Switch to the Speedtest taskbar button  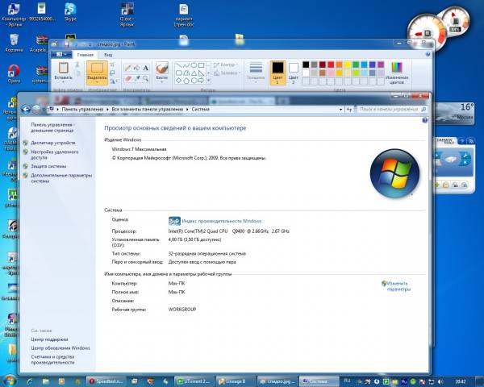(x=106, y=381)
